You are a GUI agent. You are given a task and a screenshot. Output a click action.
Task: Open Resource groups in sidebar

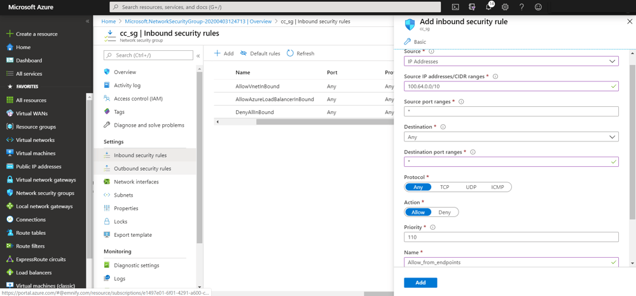[36, 127]
